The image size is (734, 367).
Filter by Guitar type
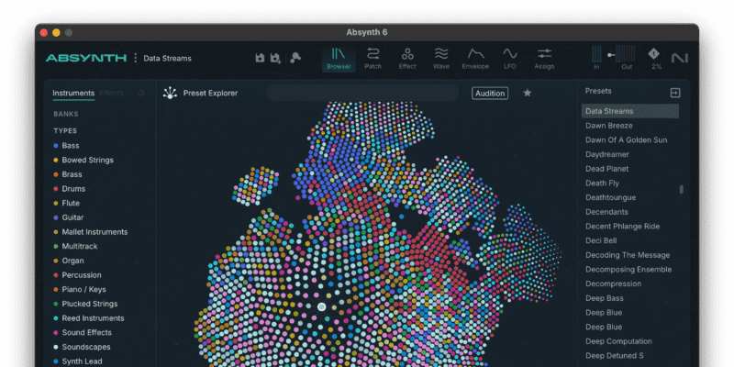[68, 217]
